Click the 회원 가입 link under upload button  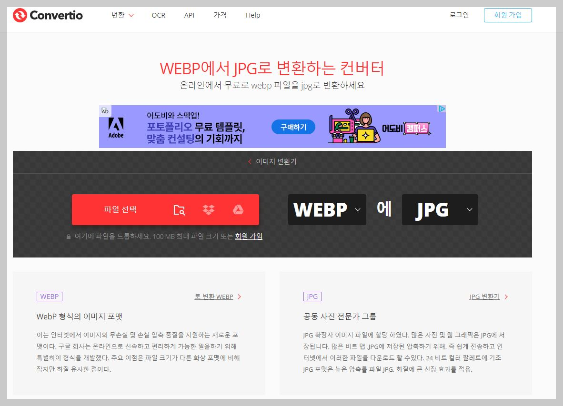[x=249, y=237]
